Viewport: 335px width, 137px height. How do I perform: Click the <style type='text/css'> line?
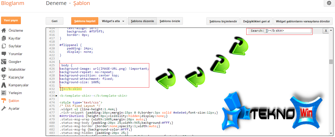81,102
